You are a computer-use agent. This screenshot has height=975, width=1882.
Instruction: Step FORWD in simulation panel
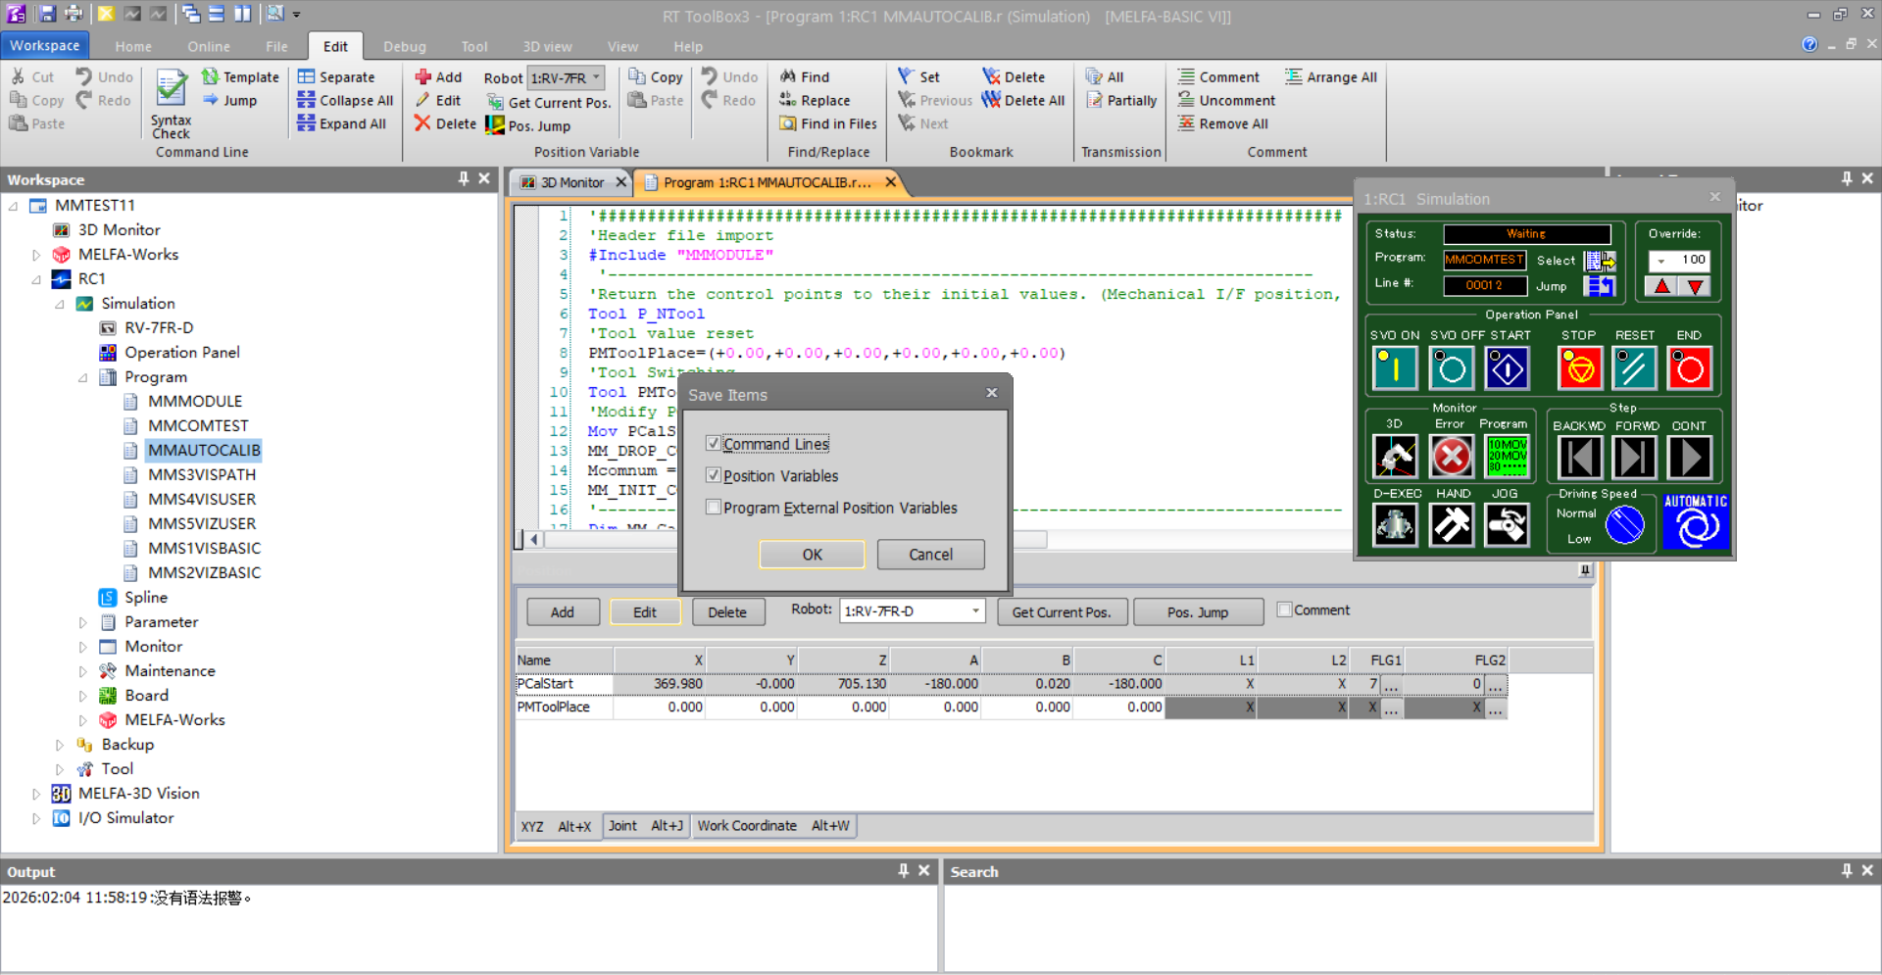point(1634,457)
